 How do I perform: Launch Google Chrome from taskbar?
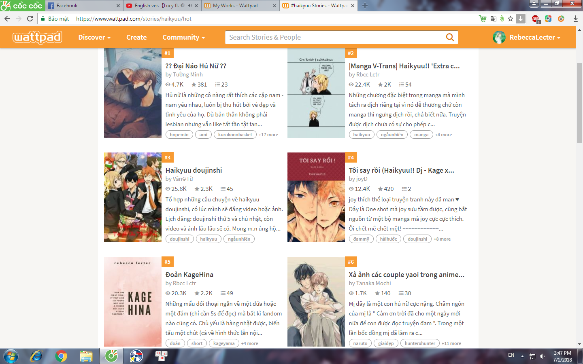coord(61,356)
